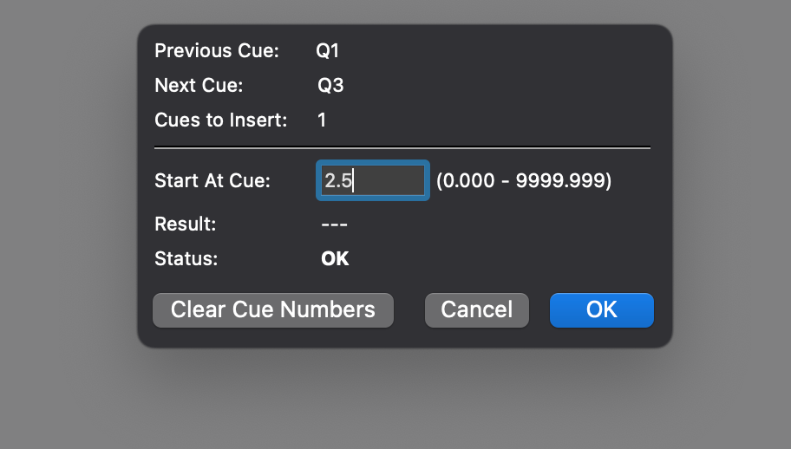791x449 pixels.
Task: Click the Result label
Action: point(185,224)
